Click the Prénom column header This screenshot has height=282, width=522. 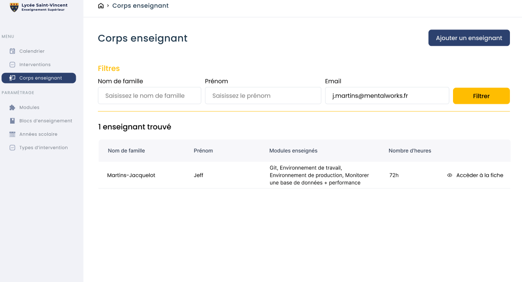point(203,151)
